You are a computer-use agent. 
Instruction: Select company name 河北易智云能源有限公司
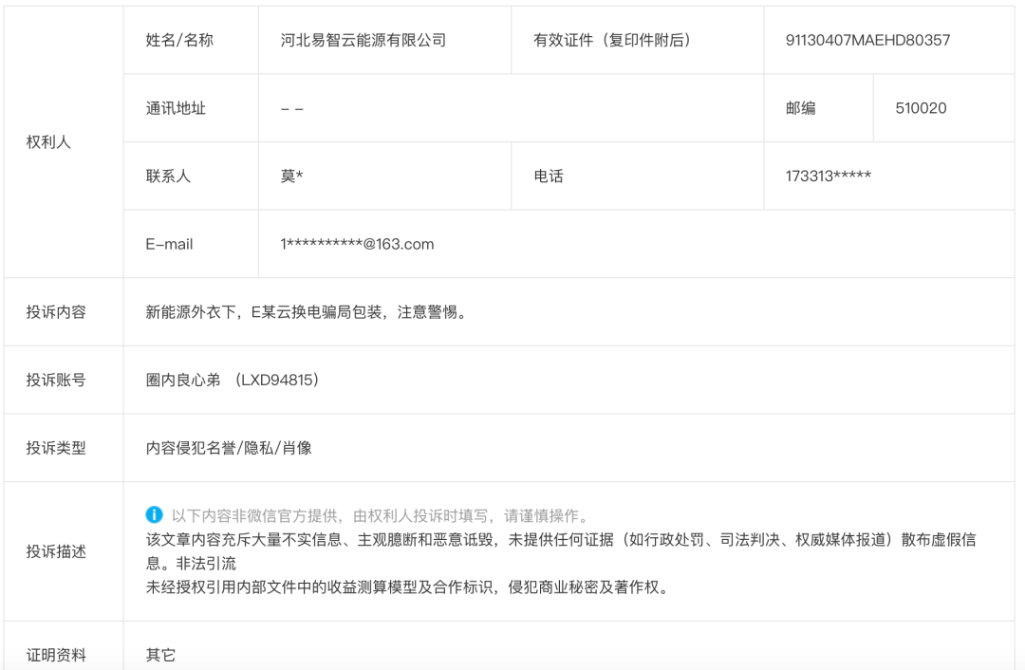(x=363, y=40)
